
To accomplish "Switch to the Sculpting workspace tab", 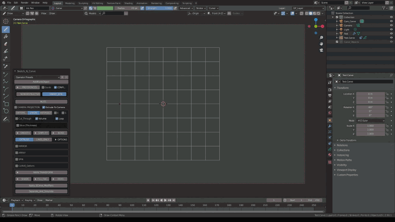I will 83,3.
